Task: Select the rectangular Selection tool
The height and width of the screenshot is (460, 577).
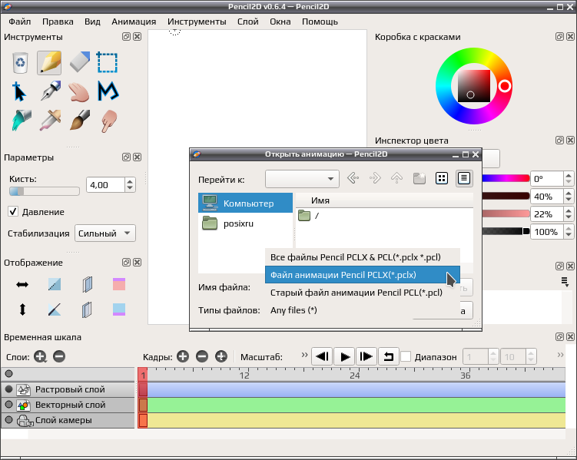Action: pyautogui.click(x=107, y=62)
